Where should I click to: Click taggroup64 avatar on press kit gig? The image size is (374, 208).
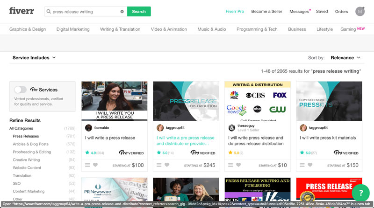click(303, 128)
